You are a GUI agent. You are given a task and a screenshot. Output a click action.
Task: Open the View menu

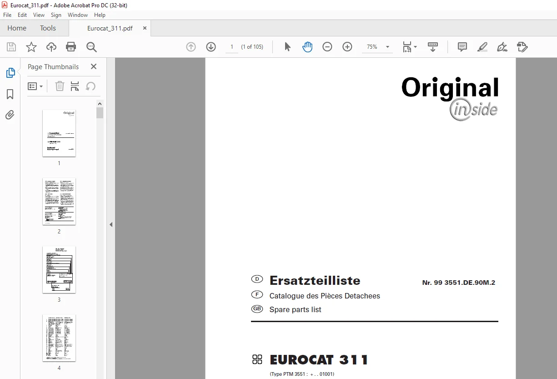(x=39, y=15)
